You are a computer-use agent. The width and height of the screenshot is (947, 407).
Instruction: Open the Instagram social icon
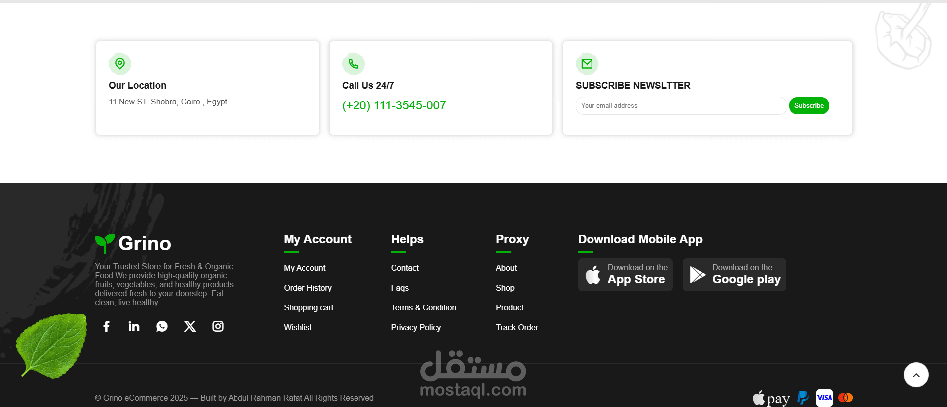[x=218, y=326]
